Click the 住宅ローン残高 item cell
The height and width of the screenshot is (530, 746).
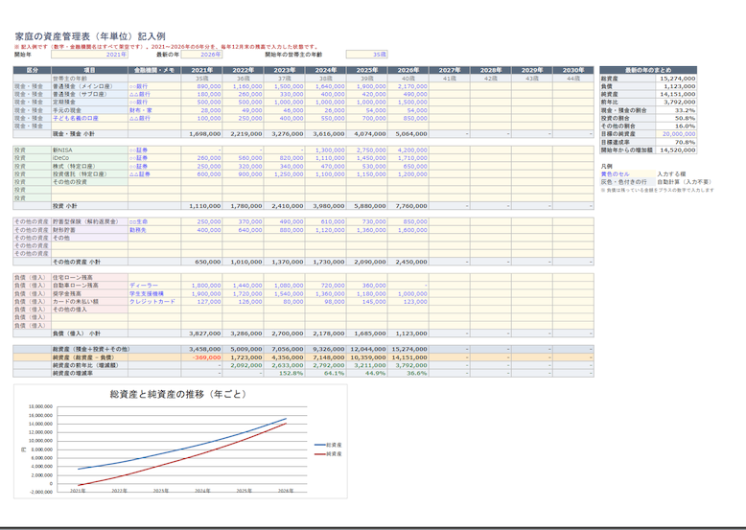click(89, 278)
